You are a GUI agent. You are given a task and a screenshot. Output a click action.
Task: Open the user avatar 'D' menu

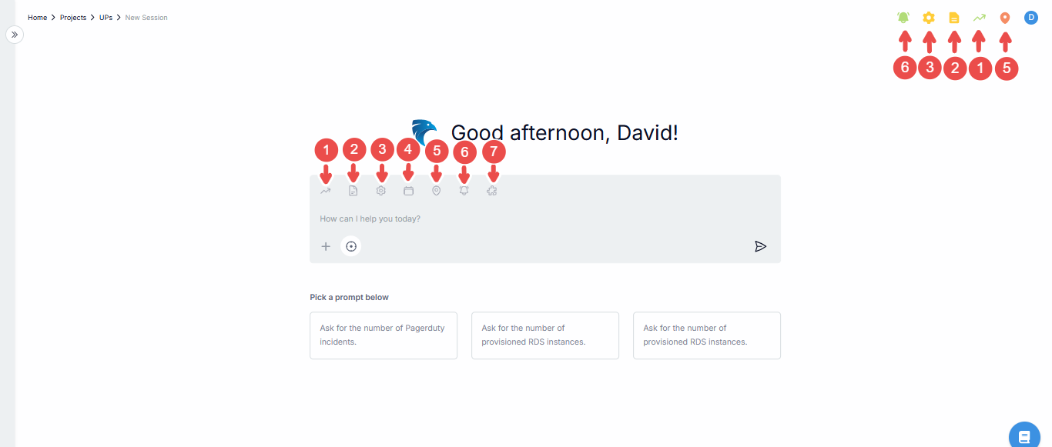pos(1031,18)
